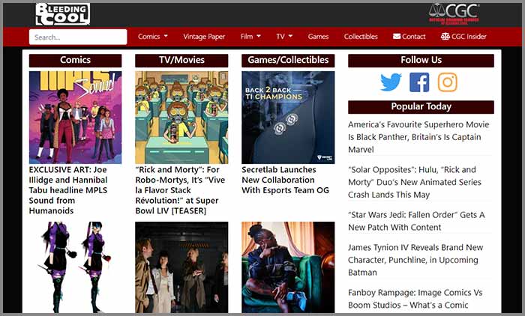This screenshot has width=525, height=316.
Task: Click the TV/Movies column heading
Action: pyautogui.click(x=181, y=60)
